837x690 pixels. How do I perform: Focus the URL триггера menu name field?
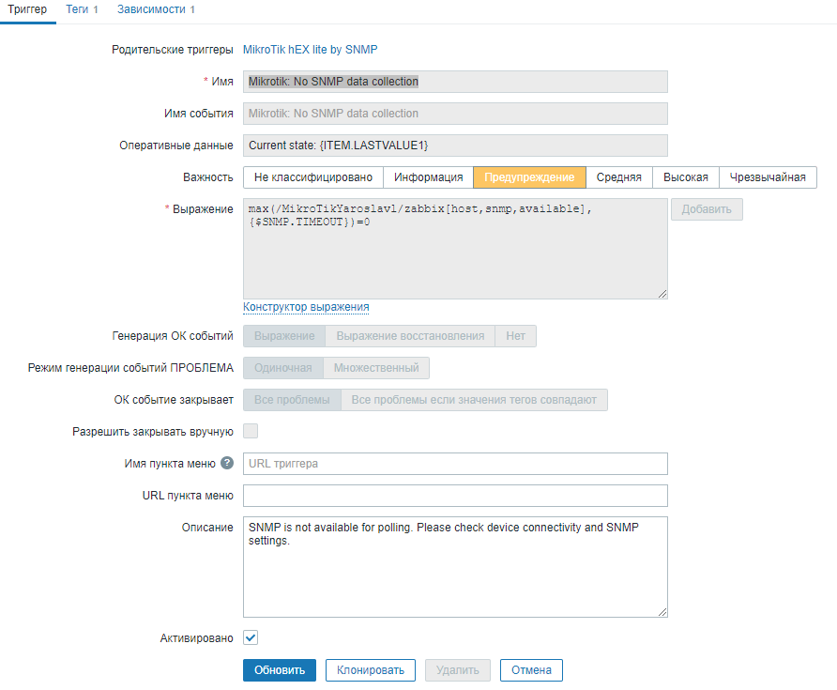(x=455, y=464)
